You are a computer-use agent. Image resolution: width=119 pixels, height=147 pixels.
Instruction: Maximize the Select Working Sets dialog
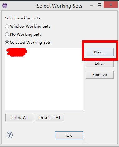[100, 4]
